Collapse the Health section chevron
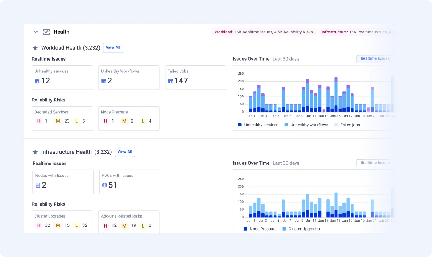Image resolution: width=432 pixels, height=257 pixels. point(36,32)
